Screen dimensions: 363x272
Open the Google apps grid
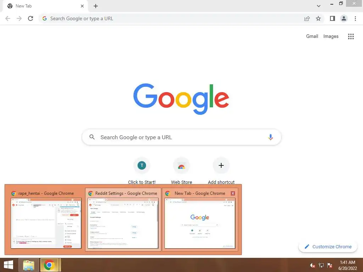[351, 36]
